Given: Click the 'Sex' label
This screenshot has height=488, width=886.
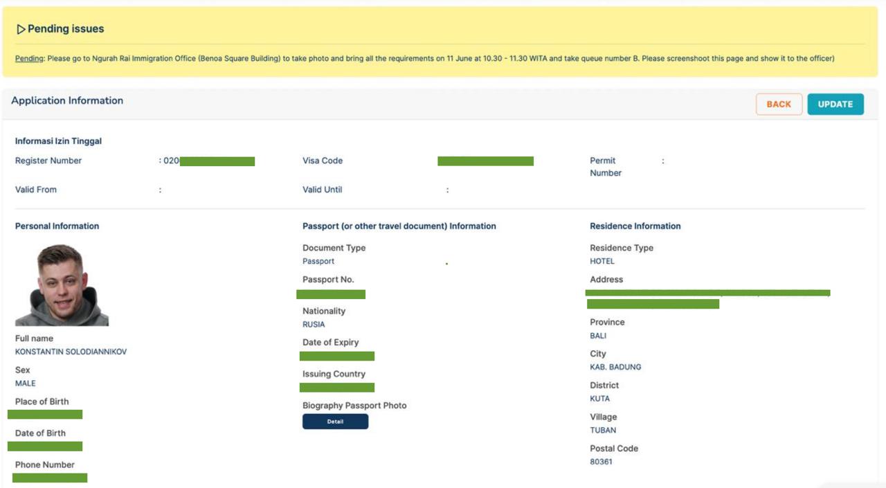Looking at the screenshot, I should (x=22, y=370).
